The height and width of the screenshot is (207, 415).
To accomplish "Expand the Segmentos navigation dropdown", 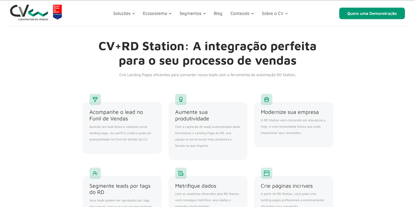I will pos(192,13).
